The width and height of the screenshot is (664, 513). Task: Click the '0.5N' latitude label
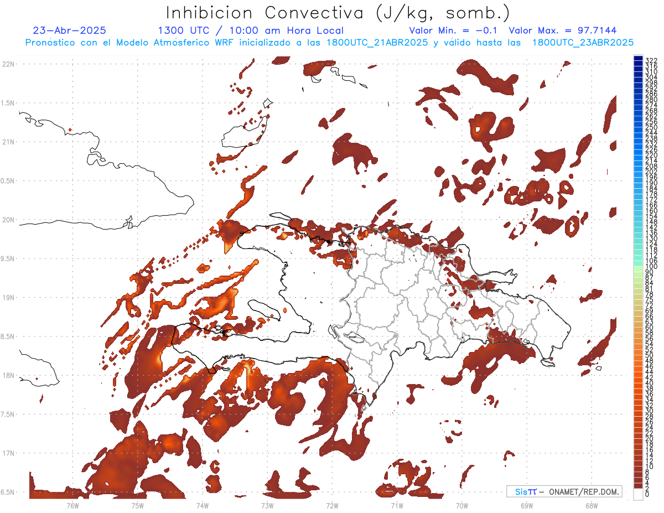point(8,181)
